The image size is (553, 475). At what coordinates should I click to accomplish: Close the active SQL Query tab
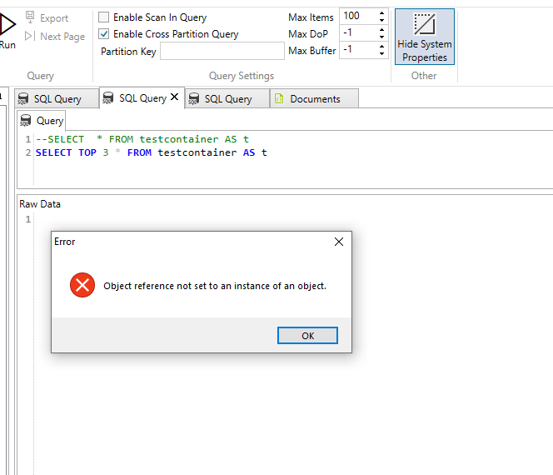(x=175, y=97)
